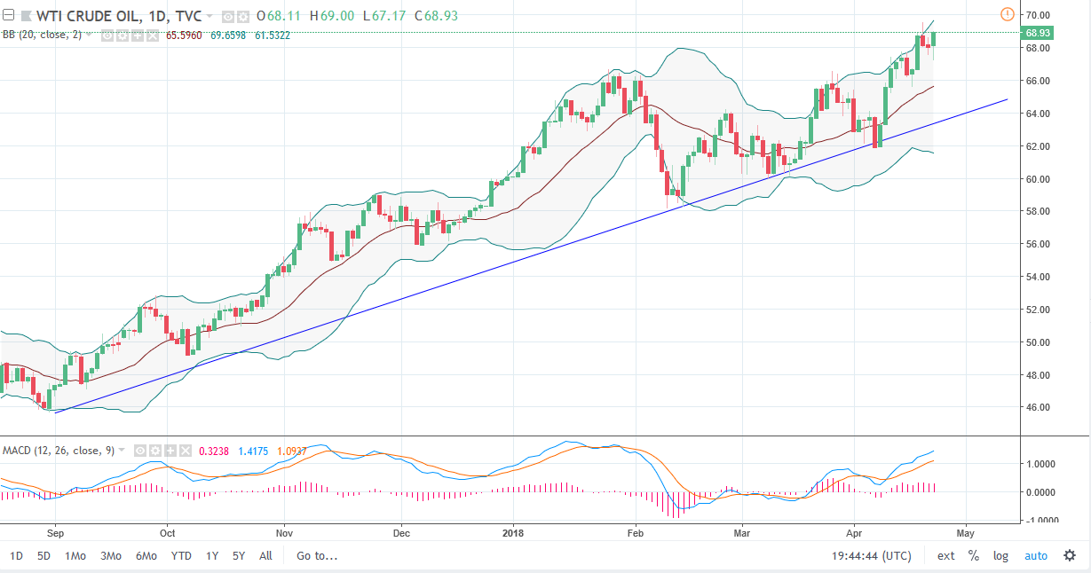Click the orange warning icon at top right

pyautogui.click(x=1008, y=15)
